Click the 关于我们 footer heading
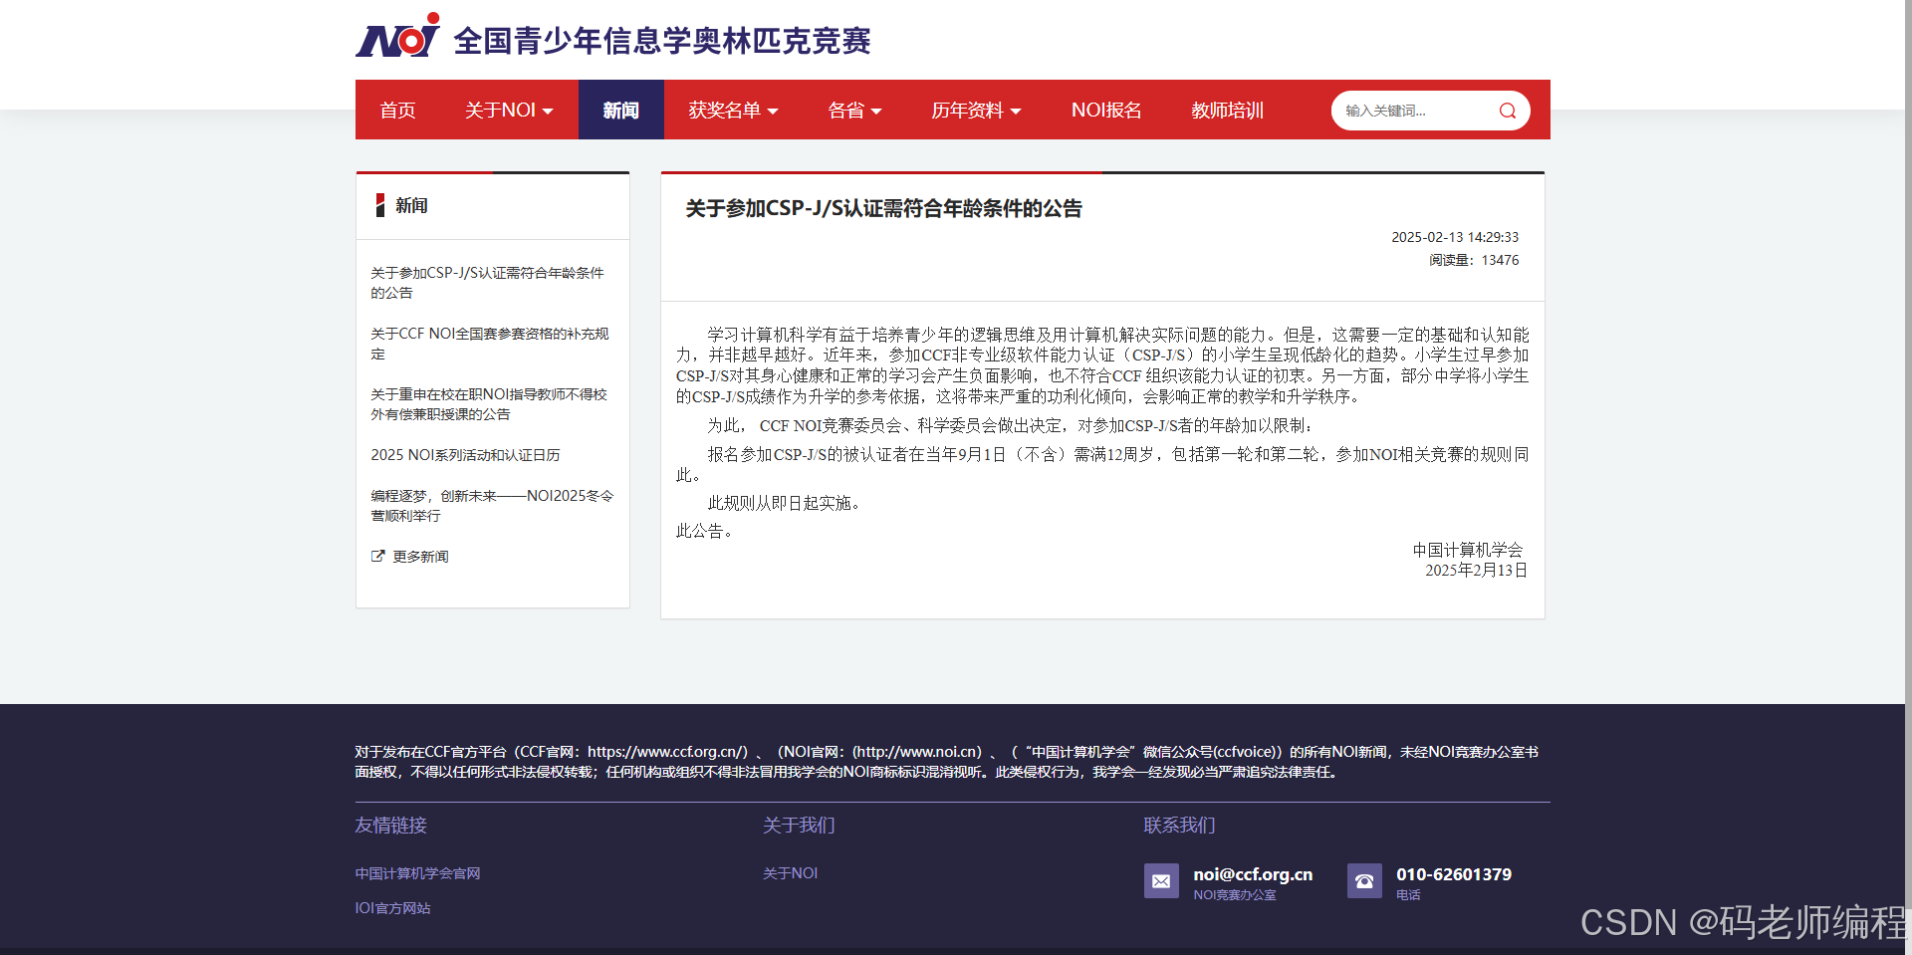Screen dimensions: 1912x955 point(799,826)
